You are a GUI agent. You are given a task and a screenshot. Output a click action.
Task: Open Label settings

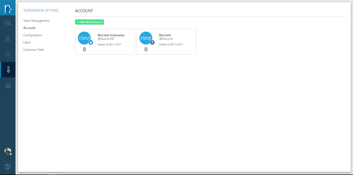point(27,42)
